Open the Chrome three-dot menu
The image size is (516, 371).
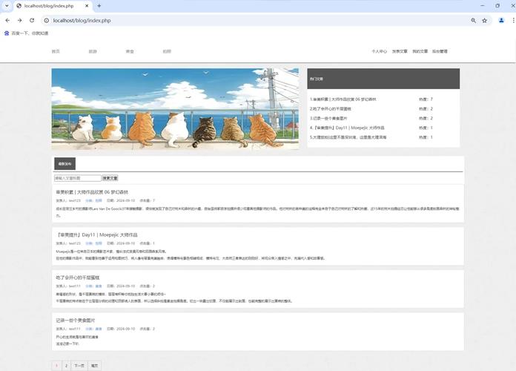coord(511,21)
